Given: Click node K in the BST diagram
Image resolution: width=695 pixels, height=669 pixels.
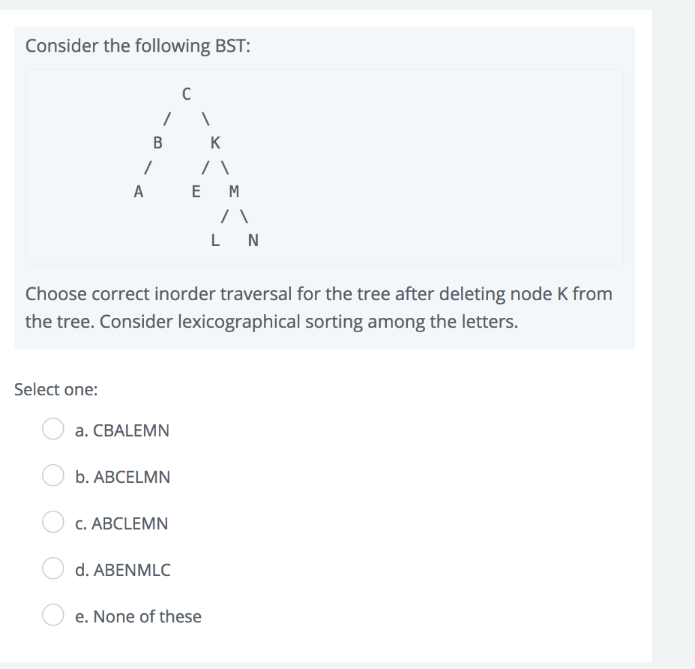Looking at the screenshot, I should pyautogui.click(x=214, y=143).
